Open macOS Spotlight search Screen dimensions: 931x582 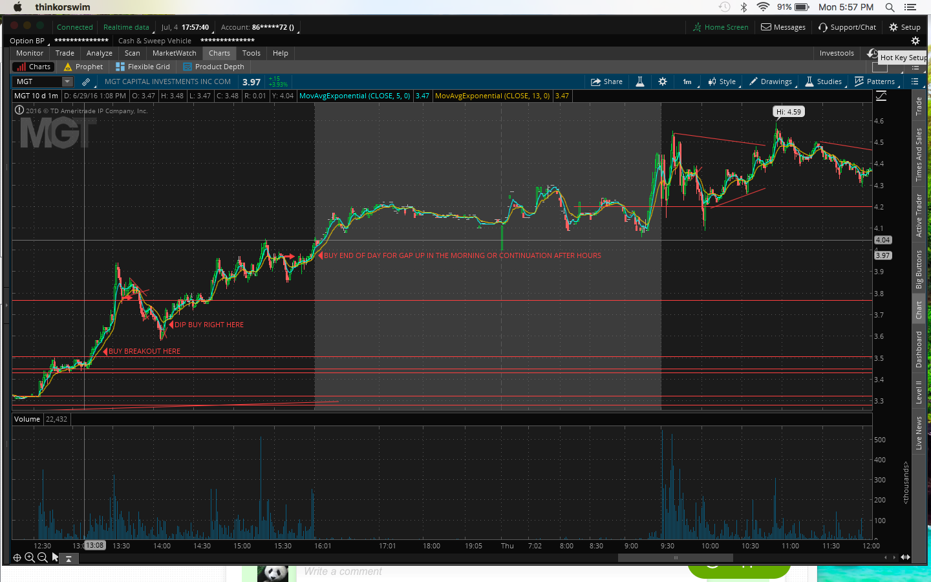[890, 7]
